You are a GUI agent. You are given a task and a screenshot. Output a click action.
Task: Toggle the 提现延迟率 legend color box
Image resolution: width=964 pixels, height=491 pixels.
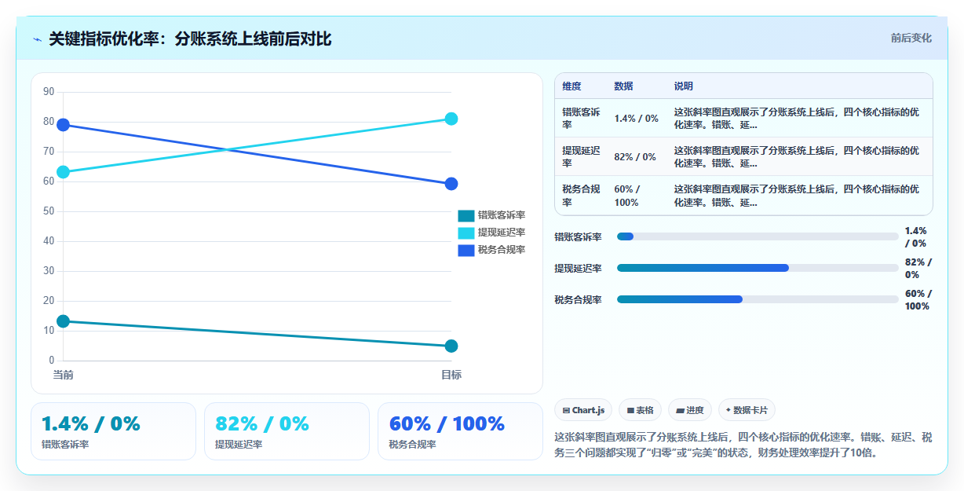pos(466,233)
